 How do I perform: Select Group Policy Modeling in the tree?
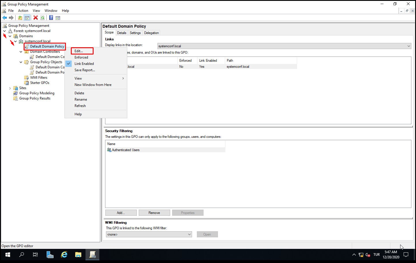[x=37, y=93]
